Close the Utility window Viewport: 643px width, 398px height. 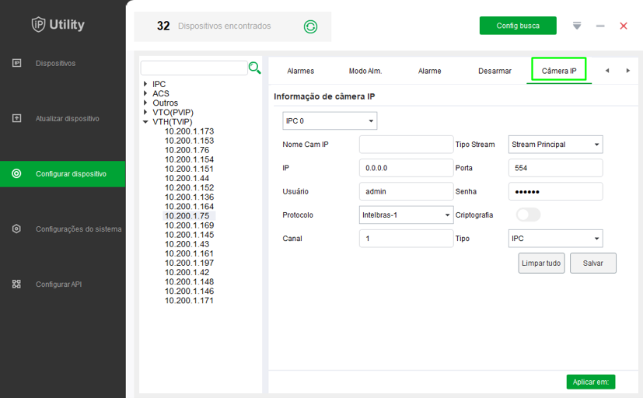tap(624, 26)
